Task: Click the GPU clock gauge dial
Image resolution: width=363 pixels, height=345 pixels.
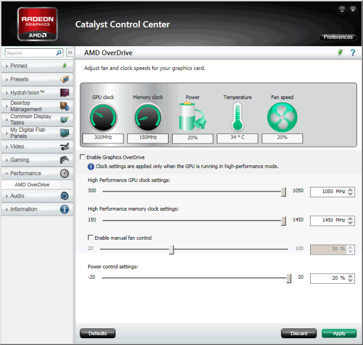Action: tap(103, 117)
